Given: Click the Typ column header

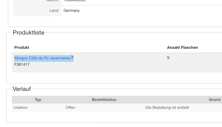Looking at the screenshot, I should pos(38,99).
